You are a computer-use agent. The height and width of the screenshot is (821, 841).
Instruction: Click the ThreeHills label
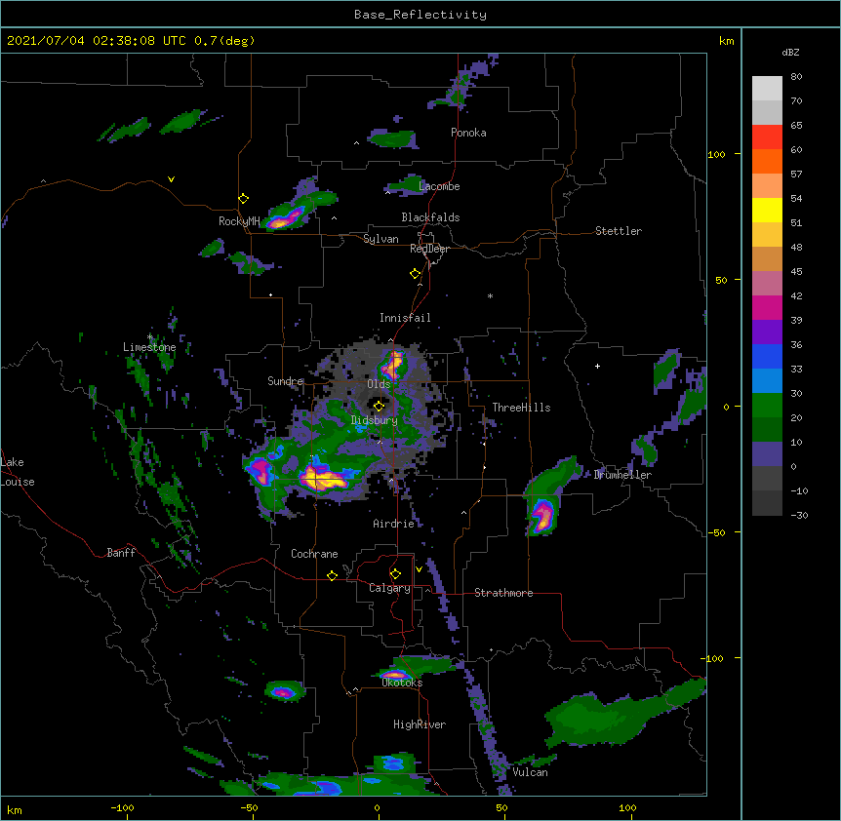click(x=521, y=408)
